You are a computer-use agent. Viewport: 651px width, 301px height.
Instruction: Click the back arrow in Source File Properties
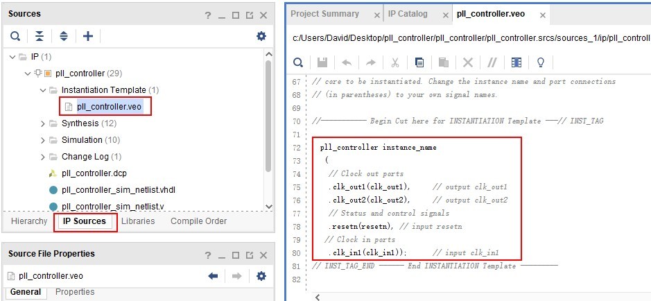click(214, 276)
